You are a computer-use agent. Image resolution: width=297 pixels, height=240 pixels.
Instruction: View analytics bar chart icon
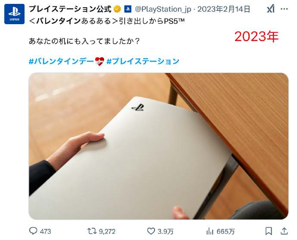pyautogui.click(x=210, y=231)
